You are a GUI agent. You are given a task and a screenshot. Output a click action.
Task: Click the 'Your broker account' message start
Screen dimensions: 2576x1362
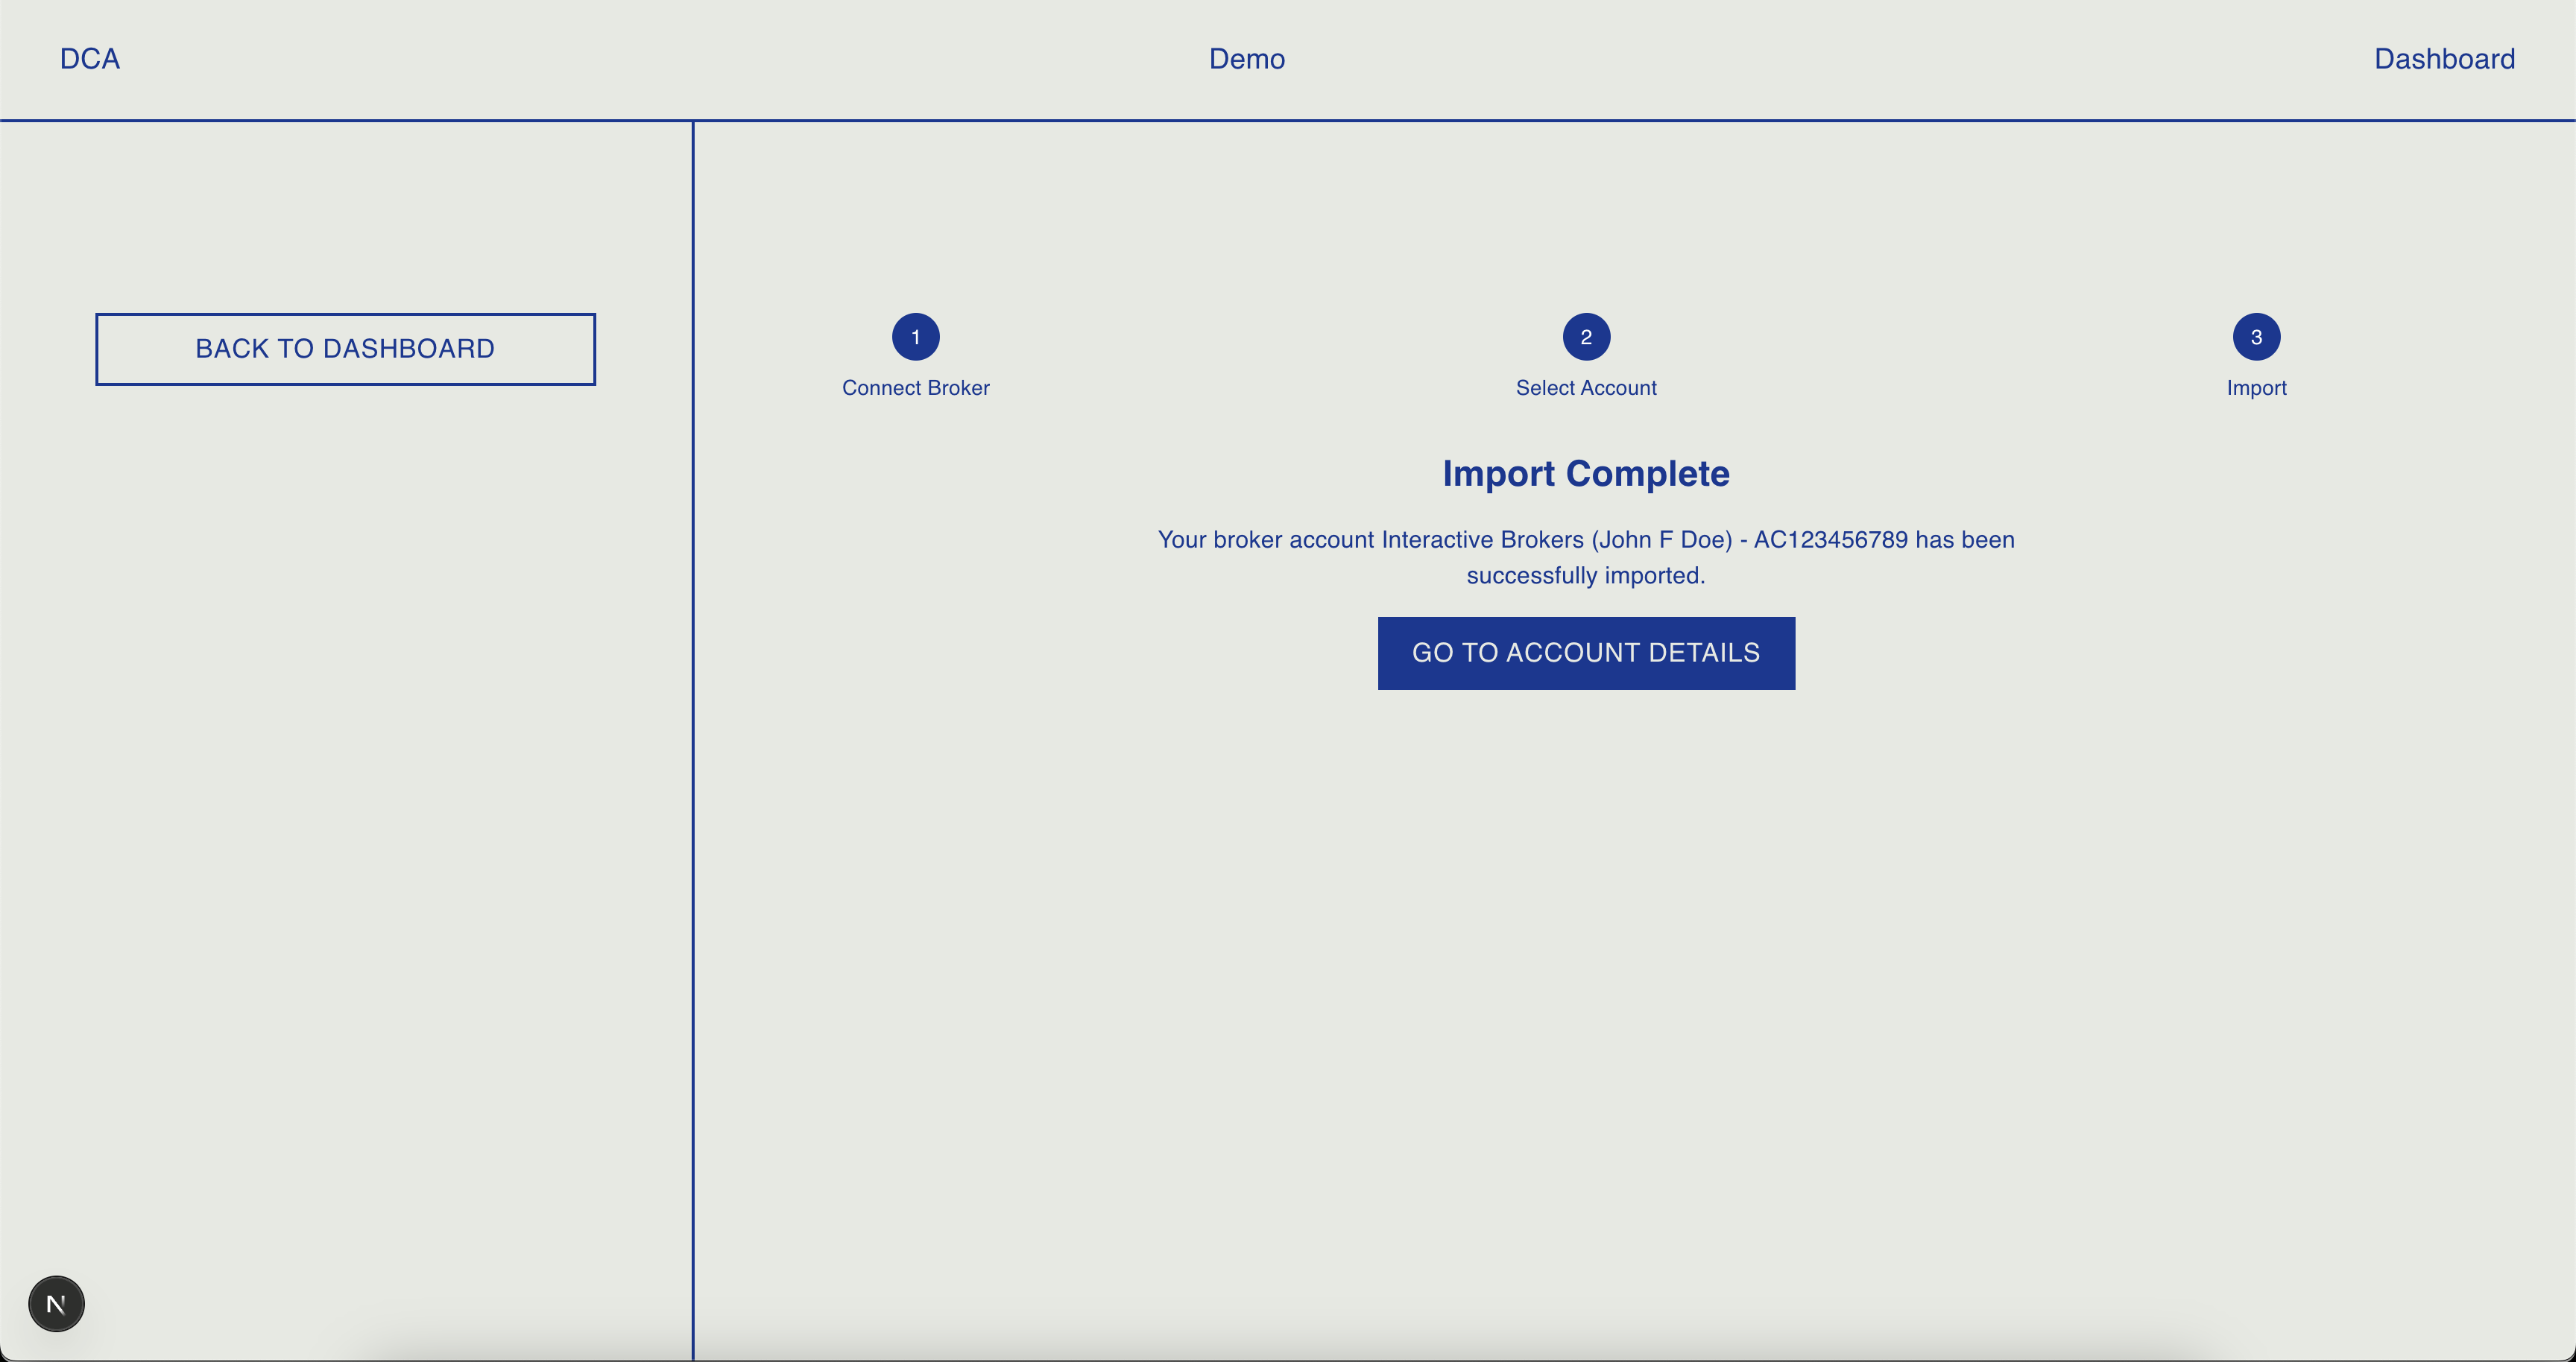pos(1265,539)
